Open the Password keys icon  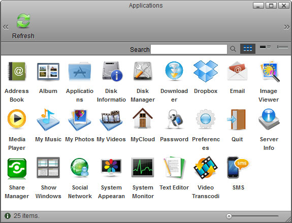point(175,119)
